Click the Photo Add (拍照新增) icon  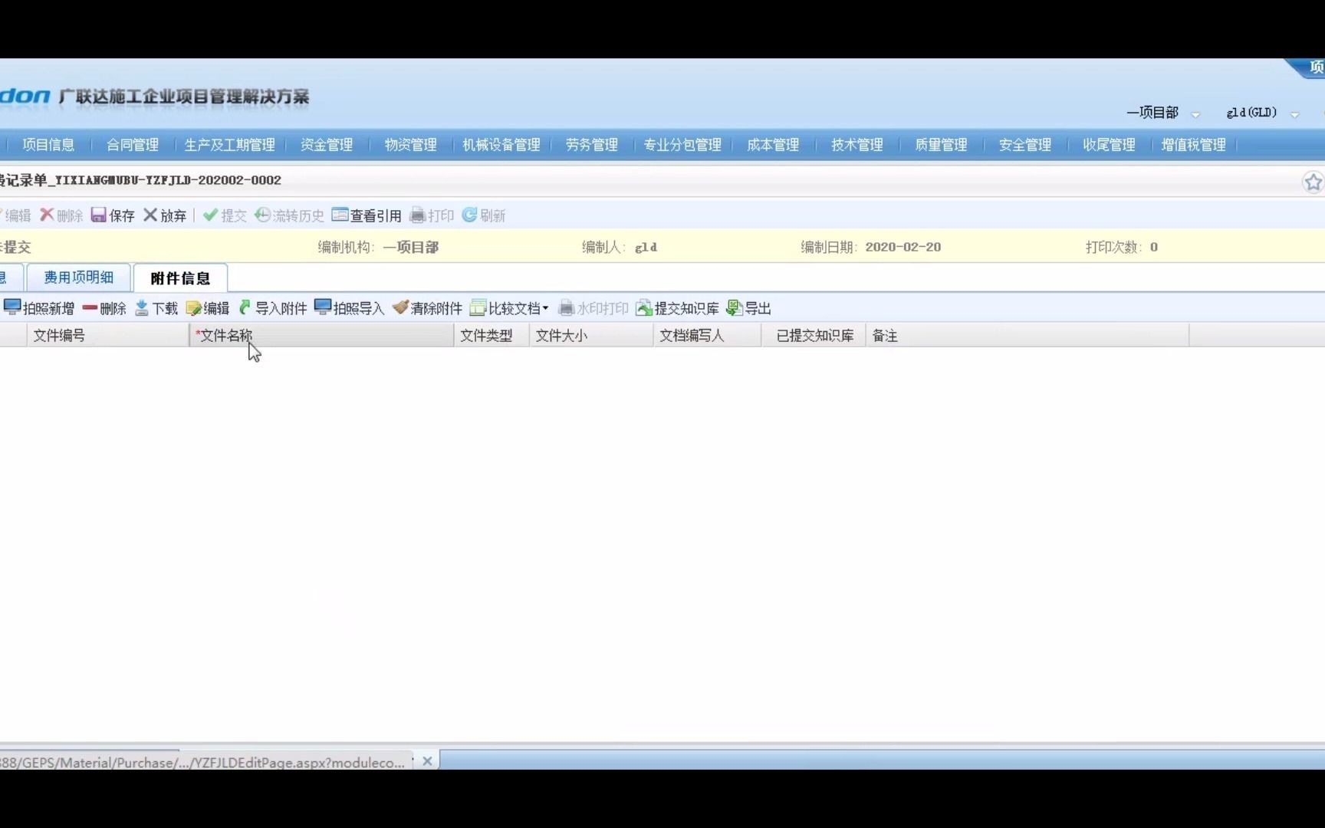12,307
